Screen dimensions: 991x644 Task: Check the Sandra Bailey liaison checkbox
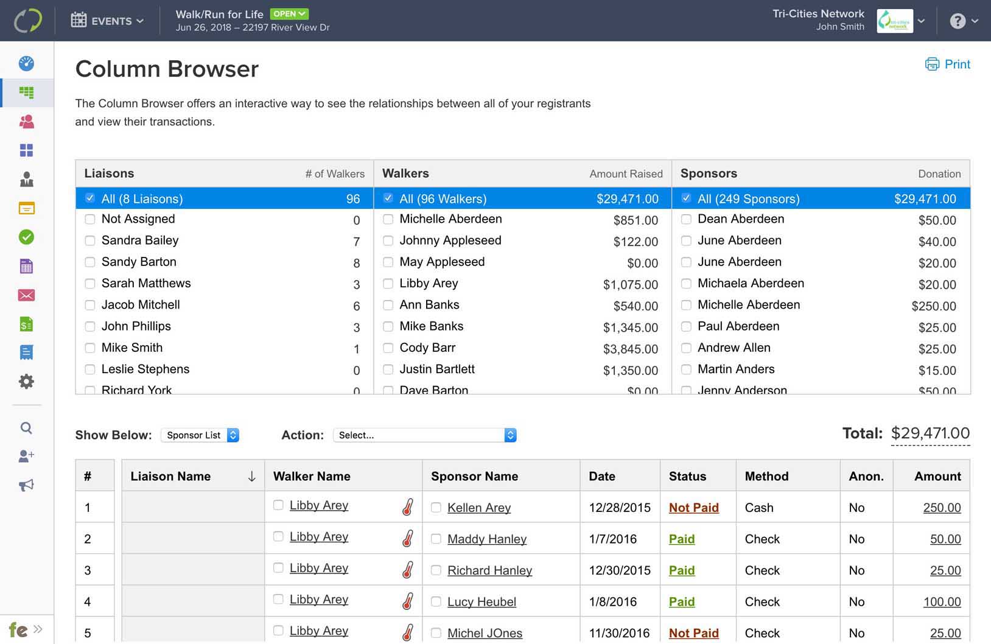(90, 240)
